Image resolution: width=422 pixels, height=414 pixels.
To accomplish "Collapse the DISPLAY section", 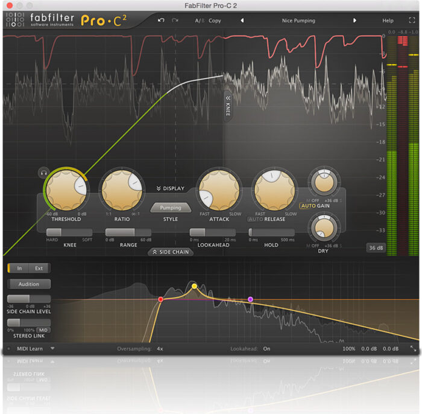I will [x=171, y=188].
